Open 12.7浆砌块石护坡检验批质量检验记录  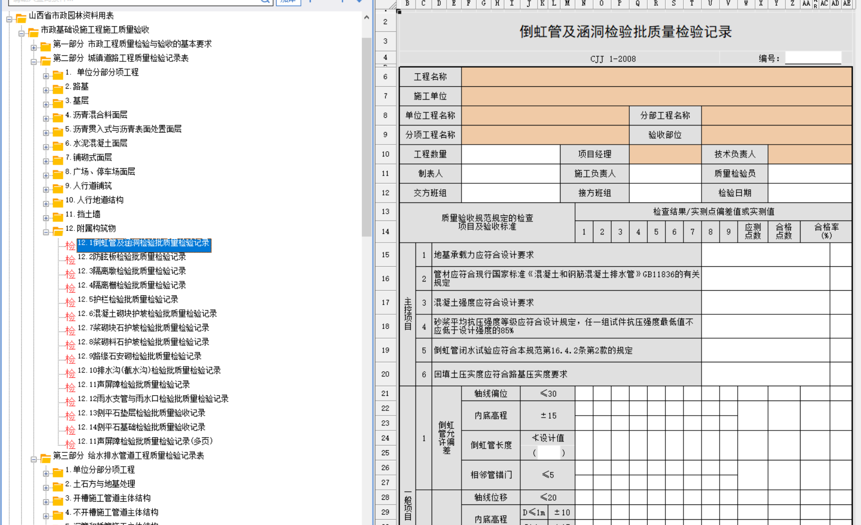(143, 328)
